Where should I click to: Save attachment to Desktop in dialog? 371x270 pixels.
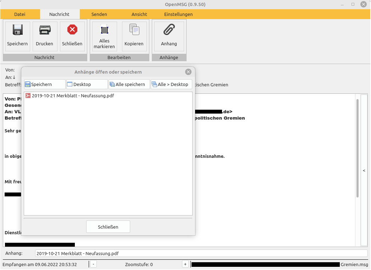coord(87,84)
